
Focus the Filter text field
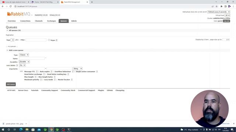(36, 40)
